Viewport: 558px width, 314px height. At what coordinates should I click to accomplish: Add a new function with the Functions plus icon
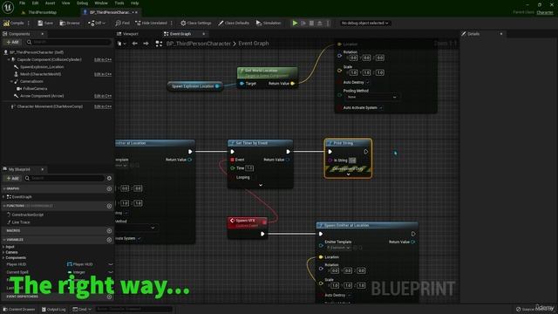pyautogui.click(x=109, y=206)
